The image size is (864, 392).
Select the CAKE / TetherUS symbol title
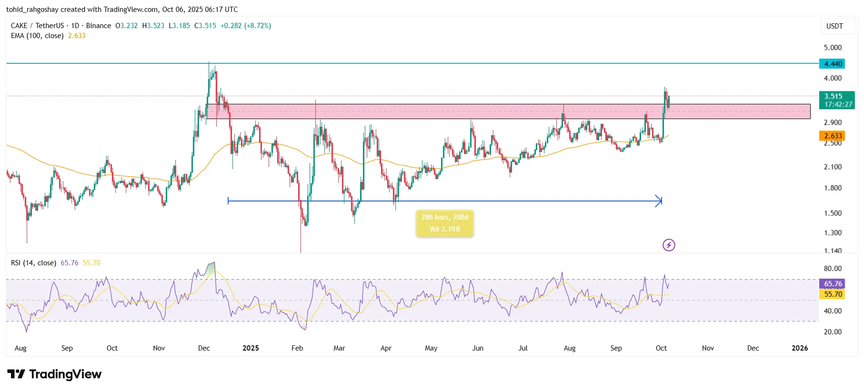point(37,26)
